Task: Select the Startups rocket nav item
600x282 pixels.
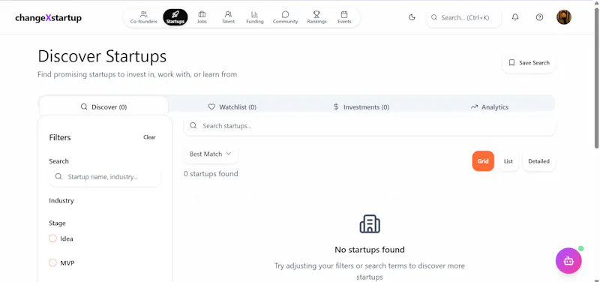Action: tap(175, 17)
